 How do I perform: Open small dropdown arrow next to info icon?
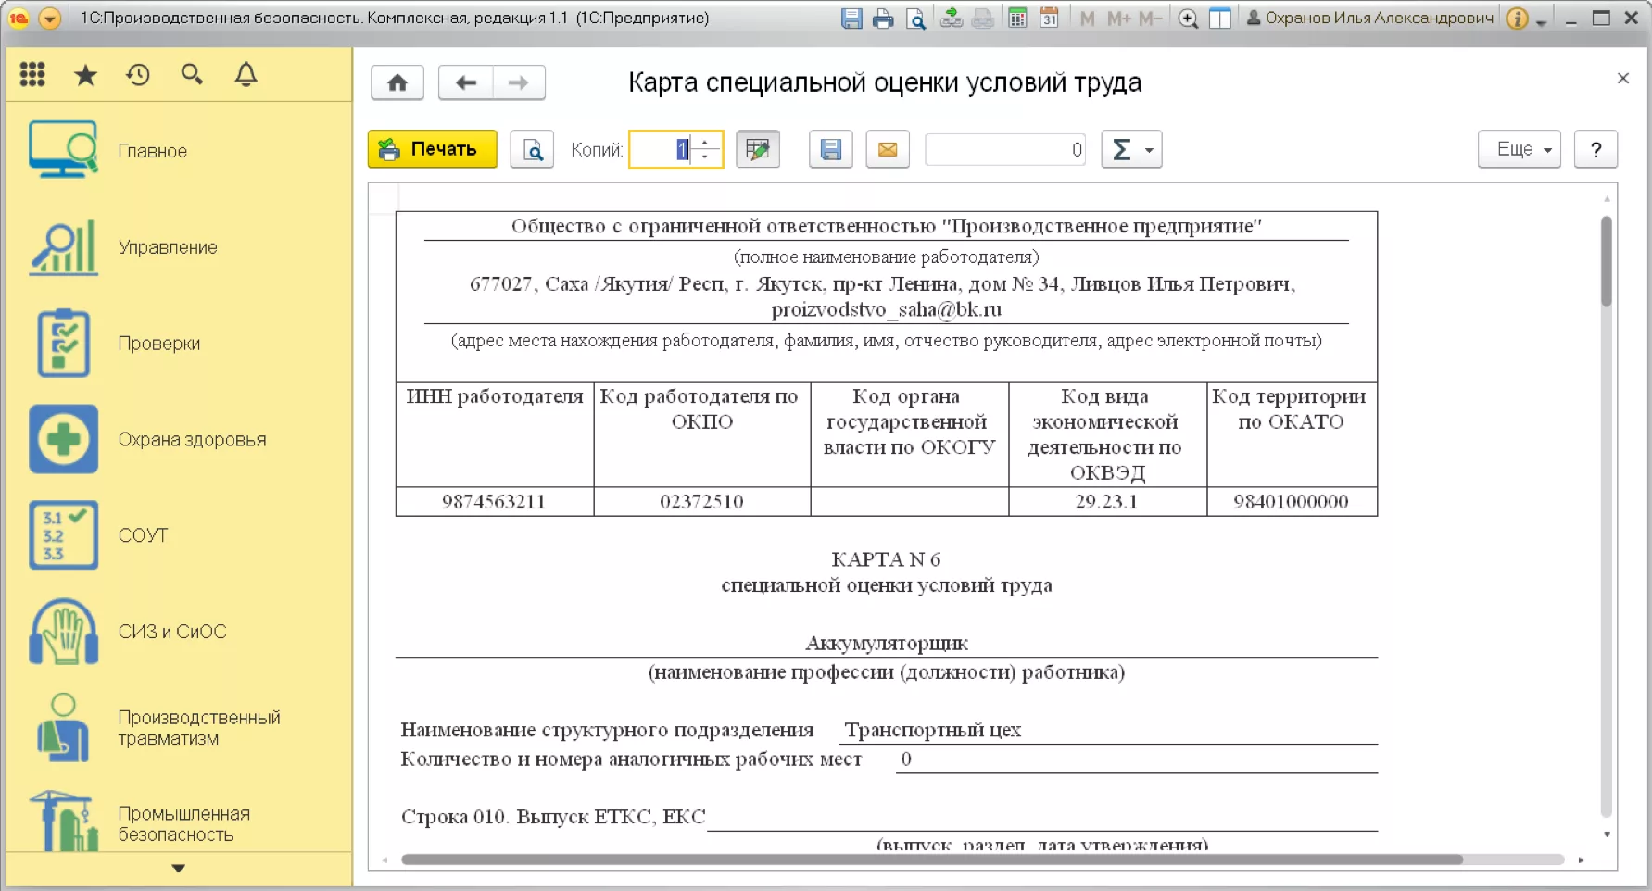coord(1541,22)
